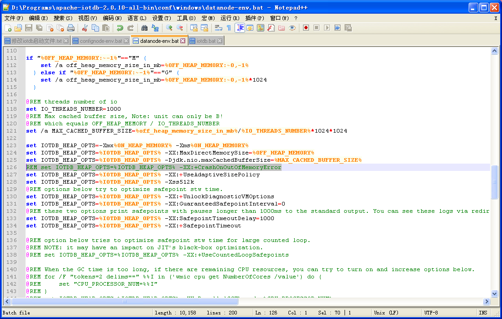Viewport: 502px width, 319px height.
Task: Open the 语言(L) menu
Action: coord(137,18)
